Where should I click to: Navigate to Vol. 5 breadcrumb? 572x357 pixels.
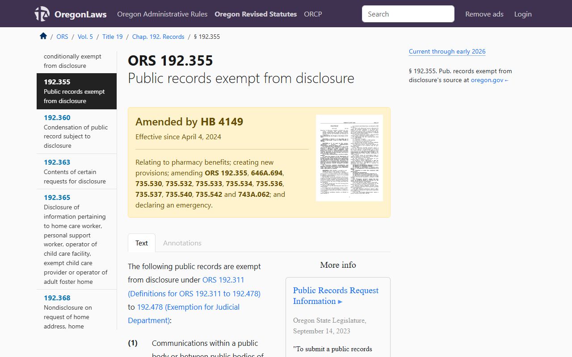click(x=85, y=37)
